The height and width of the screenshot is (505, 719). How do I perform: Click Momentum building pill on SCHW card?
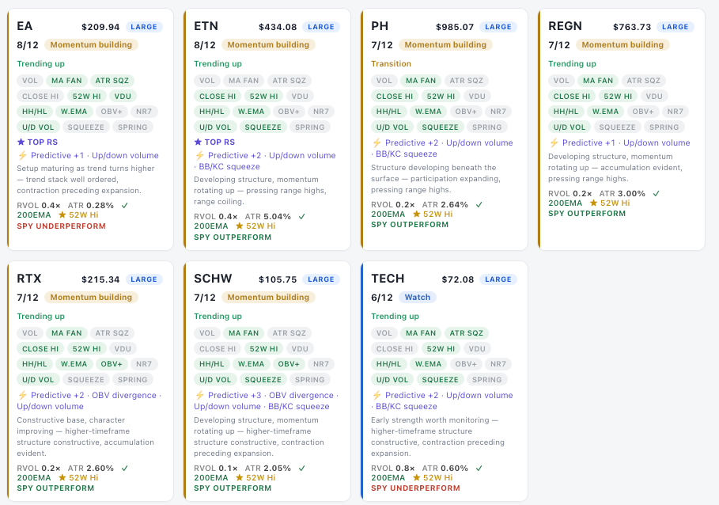(268, 297)
